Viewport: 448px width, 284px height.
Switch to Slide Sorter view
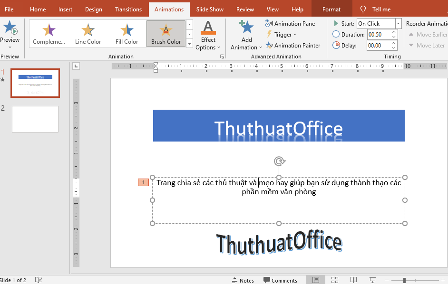point(335,280)
